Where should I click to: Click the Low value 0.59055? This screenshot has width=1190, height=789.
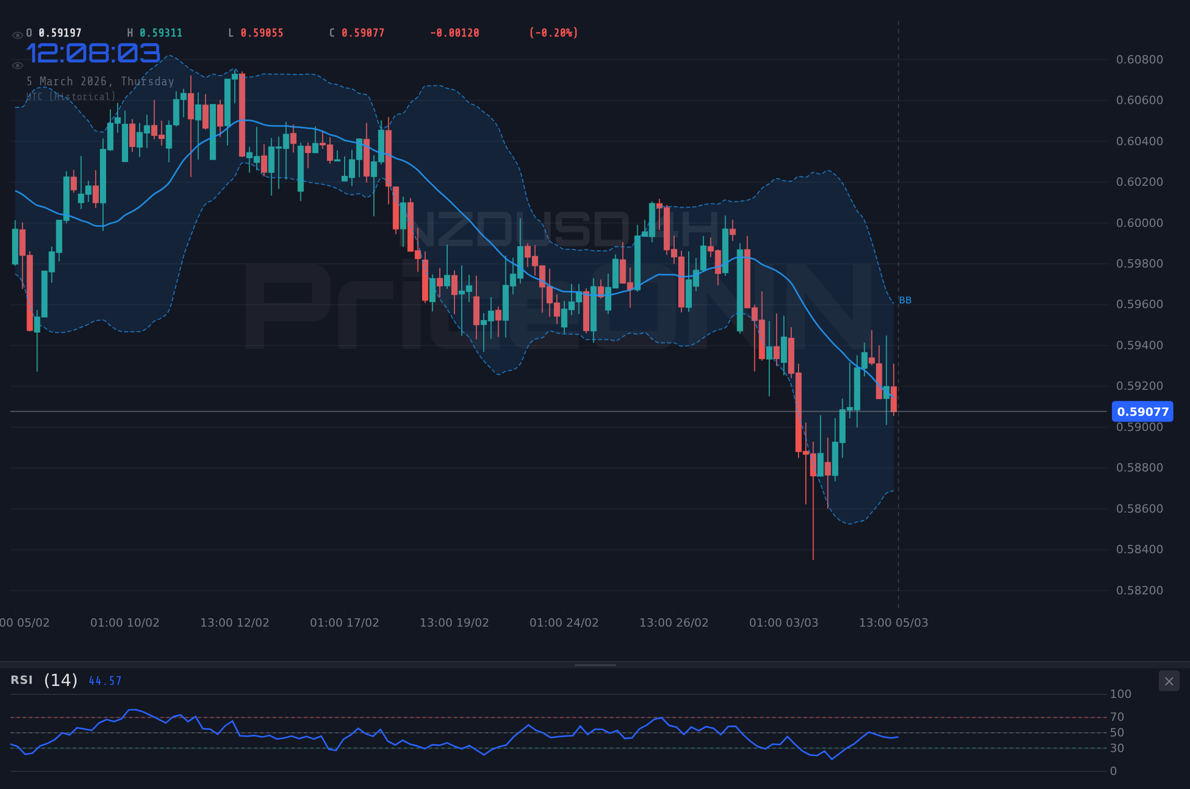262,33
